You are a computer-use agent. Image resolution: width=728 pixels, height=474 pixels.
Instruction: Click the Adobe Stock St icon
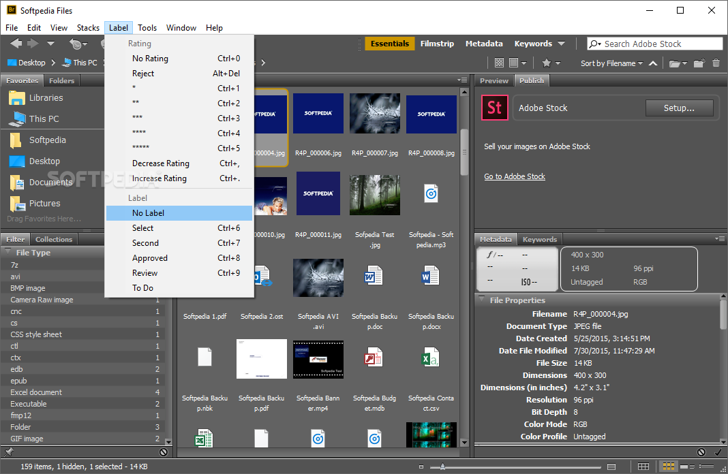pos(494,108)
